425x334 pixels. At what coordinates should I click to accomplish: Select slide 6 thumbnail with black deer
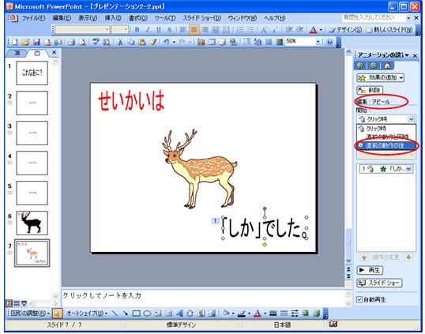coord(32,223)
